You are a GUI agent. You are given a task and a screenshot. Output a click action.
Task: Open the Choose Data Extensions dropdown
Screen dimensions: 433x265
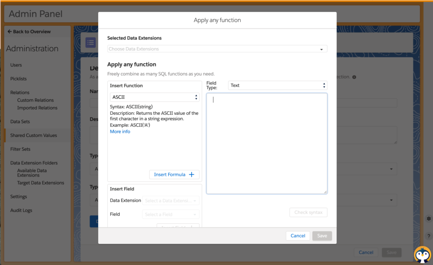pyautogui.click(x=217, y=49)
